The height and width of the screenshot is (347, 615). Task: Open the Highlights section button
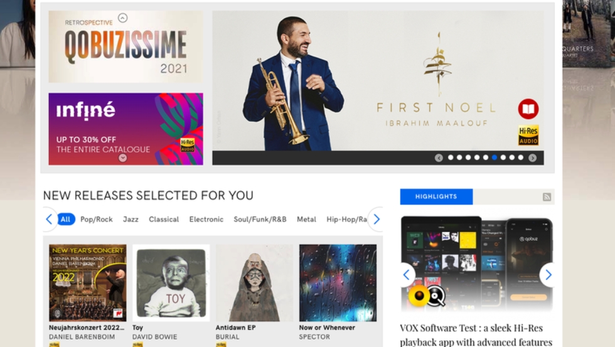point(436,196)
